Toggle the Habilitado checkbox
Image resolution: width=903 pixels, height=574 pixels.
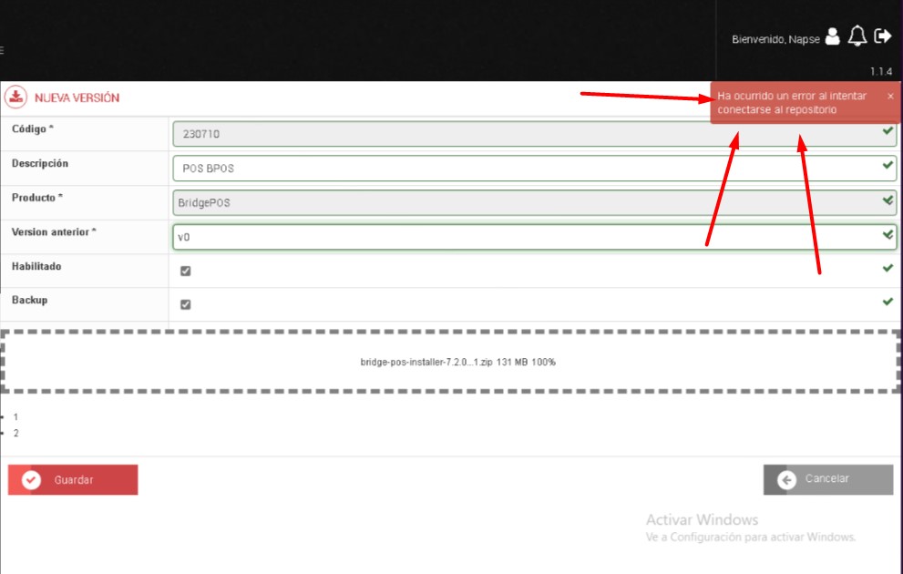[186, 271]
